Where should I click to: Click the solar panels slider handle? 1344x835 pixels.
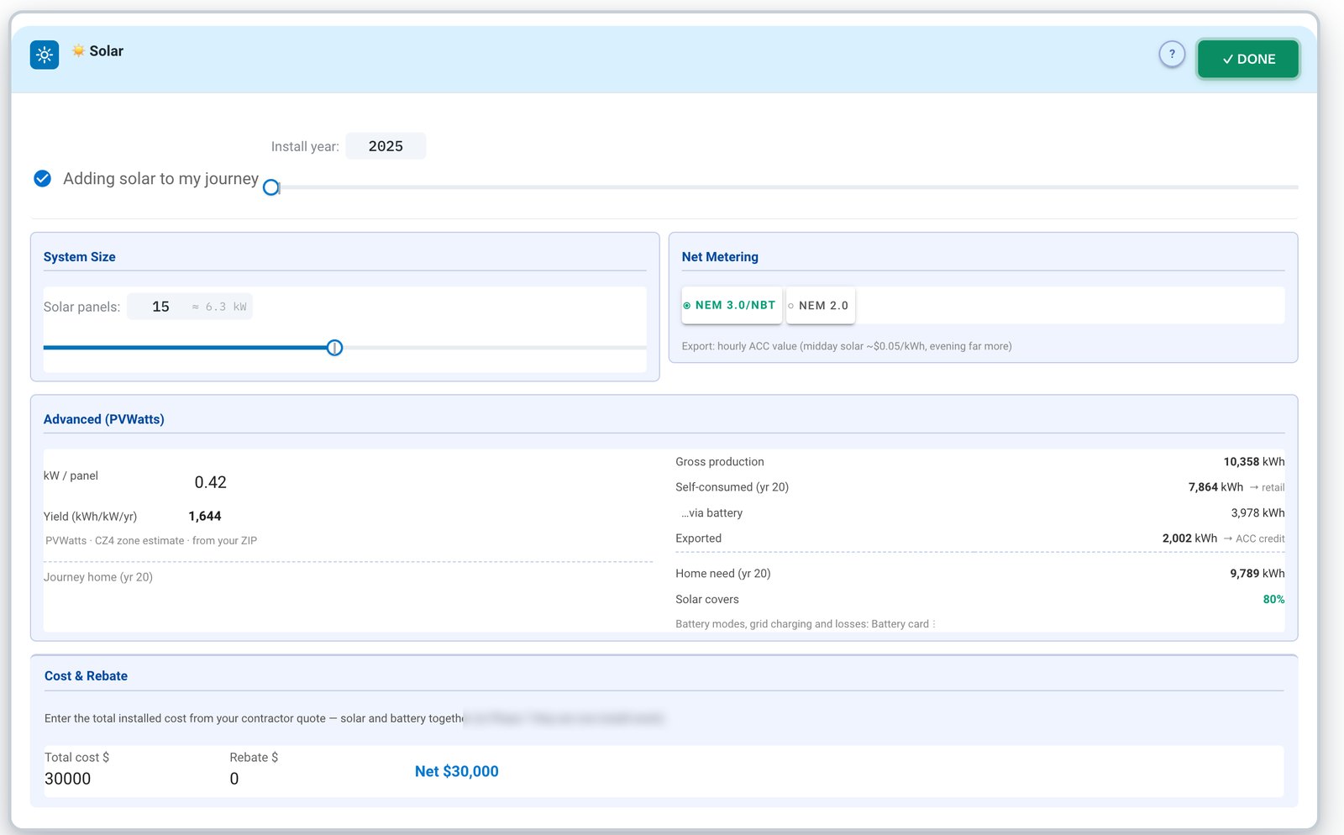point(334,348)
